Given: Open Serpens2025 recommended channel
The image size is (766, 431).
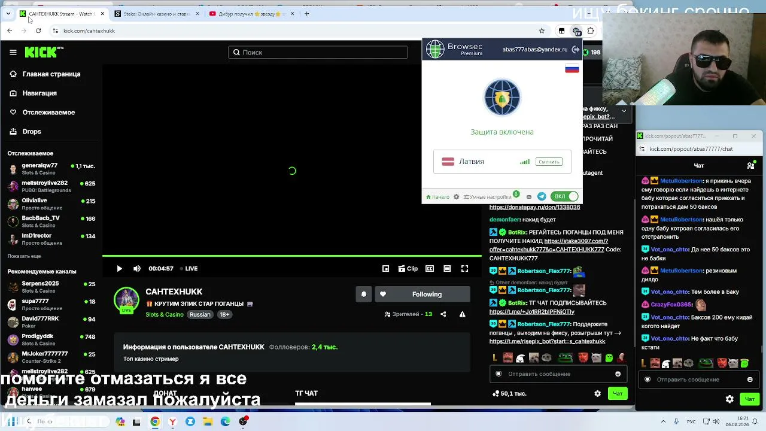Looking at the screenshot, I should click(x=51, y=287).
